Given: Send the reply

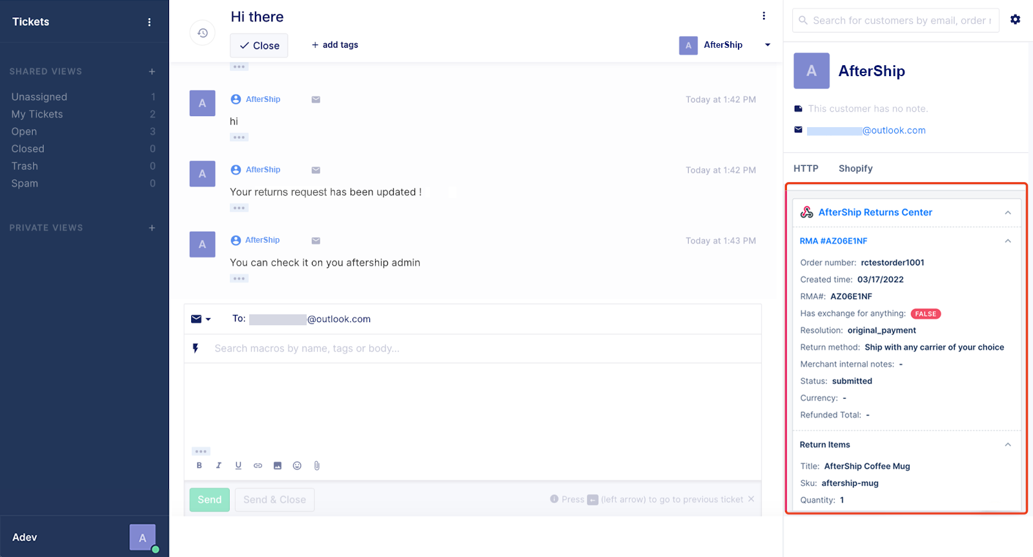Looking at the screenshot, I should click(209, 500).
